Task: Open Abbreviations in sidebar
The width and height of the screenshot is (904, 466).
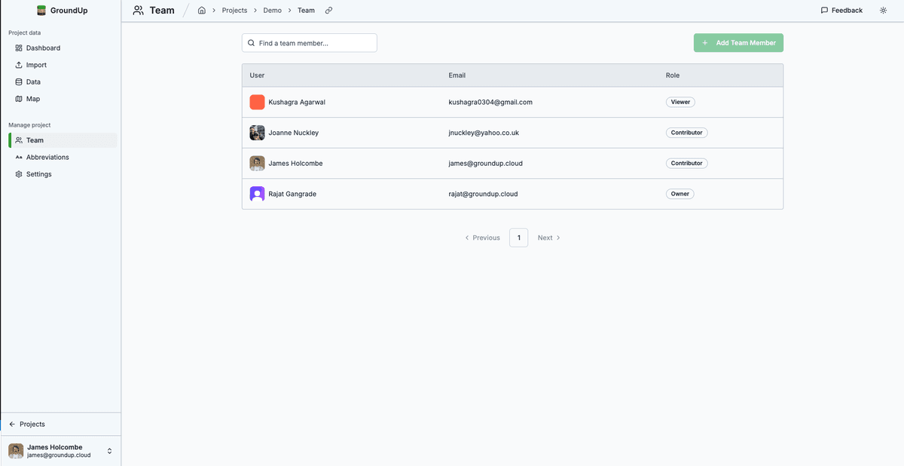Action: pyautogui.click(x=47, y=158)
